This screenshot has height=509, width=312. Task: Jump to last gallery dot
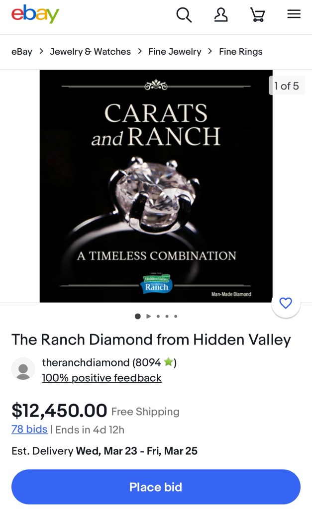coord(176,316)
